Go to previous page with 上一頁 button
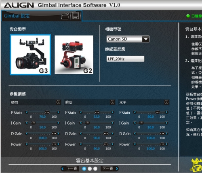This screenshot has height=173, width=202. coord(69,169)
